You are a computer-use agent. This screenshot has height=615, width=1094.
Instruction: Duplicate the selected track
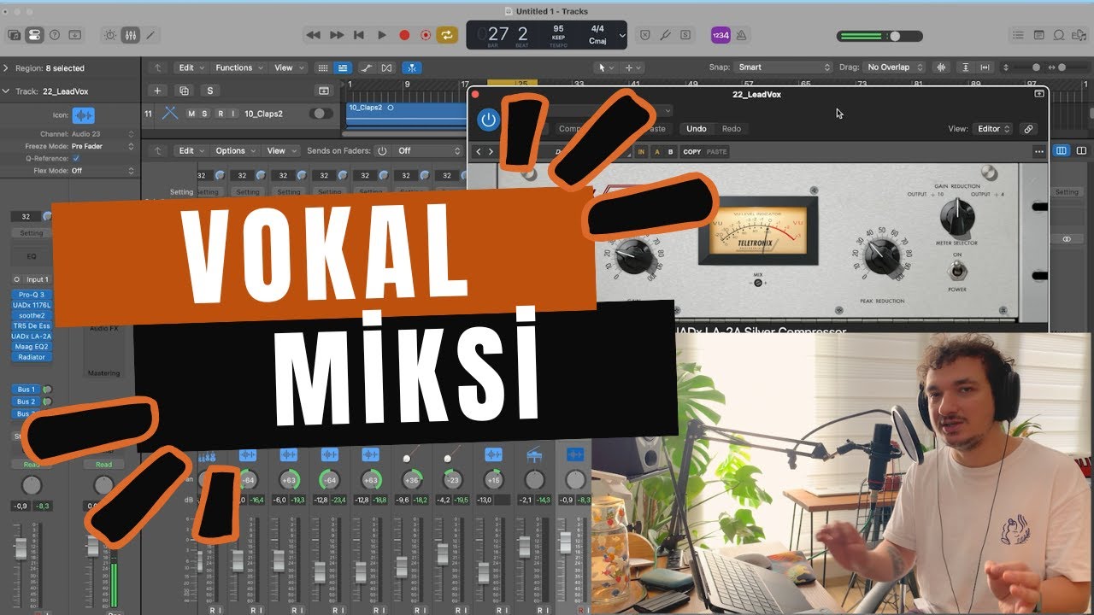183,91
